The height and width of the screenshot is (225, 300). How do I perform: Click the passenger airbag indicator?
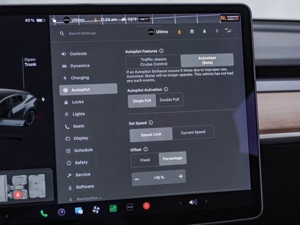tap(230, 18)
